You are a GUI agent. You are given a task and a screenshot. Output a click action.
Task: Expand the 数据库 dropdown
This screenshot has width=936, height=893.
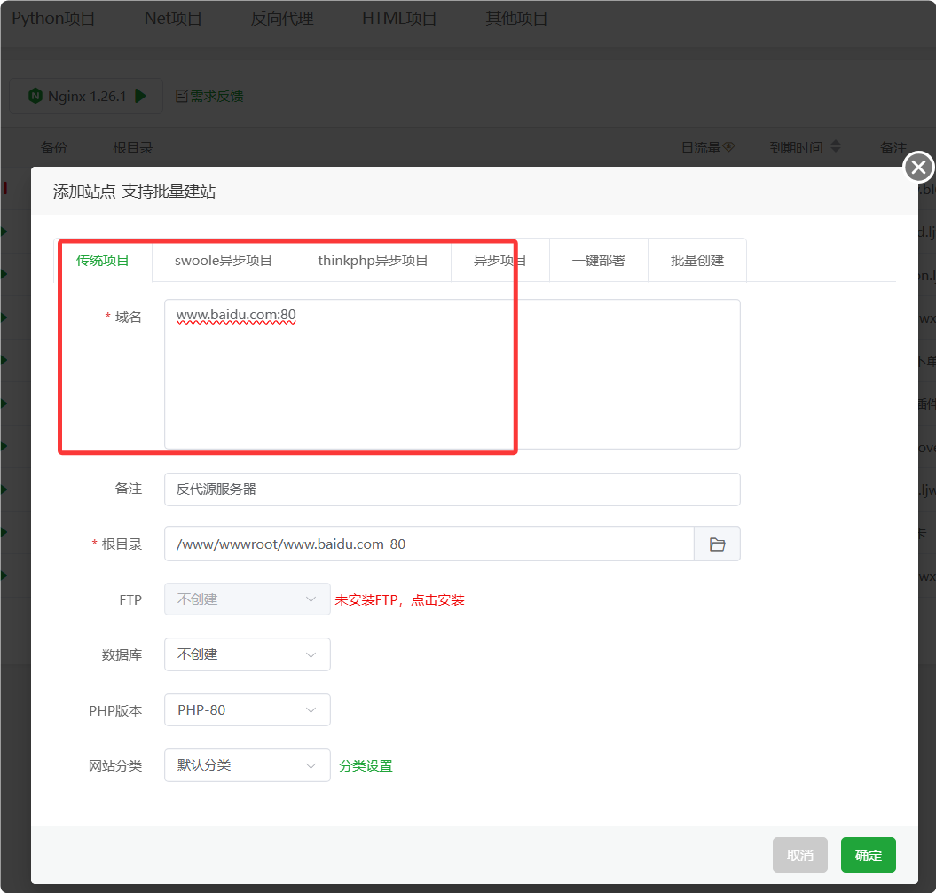247,654
